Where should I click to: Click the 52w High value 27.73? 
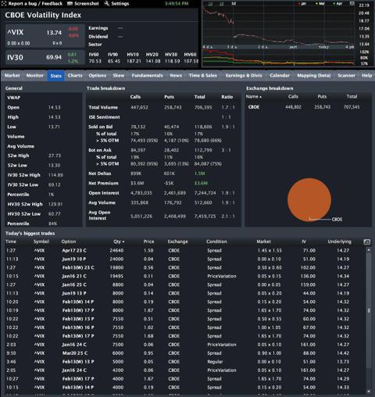[55, 156]
